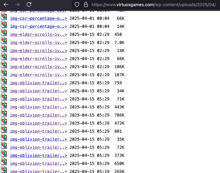Click the image file icon for the 106K elder-scrolls row
Image resolution: width=220 pixels, height=173 pixels.
pyautogui.click(x=4, y=65)
